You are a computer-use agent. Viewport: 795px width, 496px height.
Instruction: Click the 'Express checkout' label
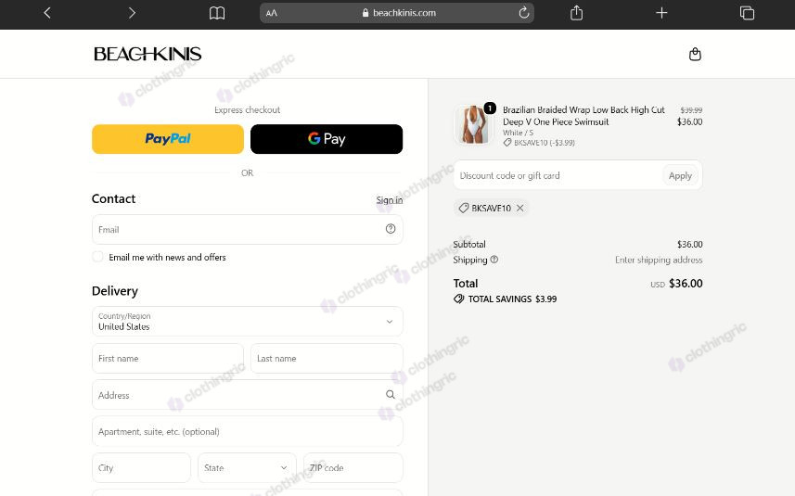247,110
